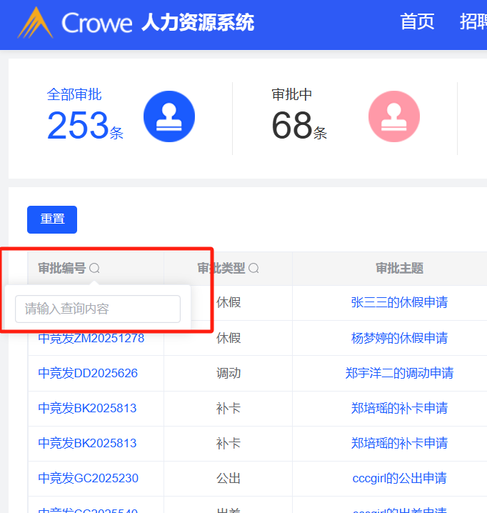Click the pink stamp icon beside 审批中

(x=394, y=116)
